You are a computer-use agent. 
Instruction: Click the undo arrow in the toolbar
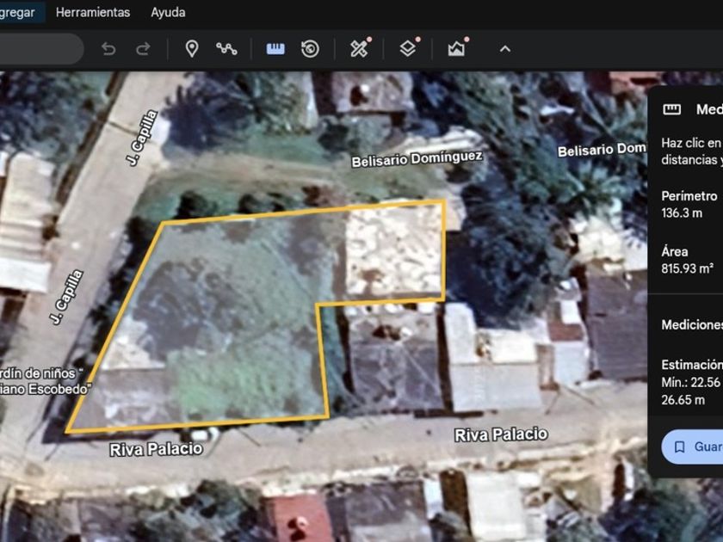108,49
